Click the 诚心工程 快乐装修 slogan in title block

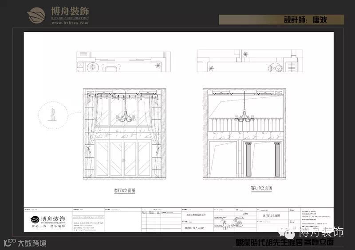(48, 226)
